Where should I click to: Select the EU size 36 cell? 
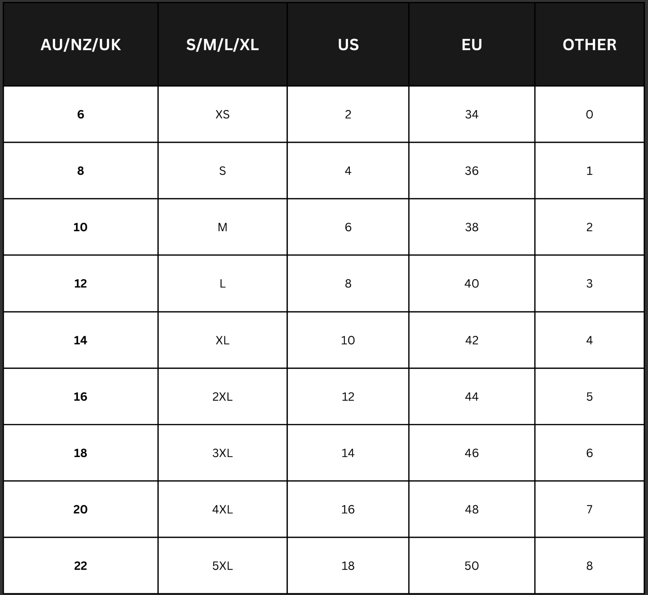pos(472,171)
